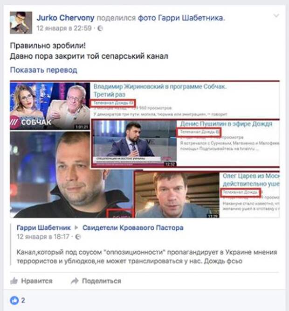Image resolution: width=289 pixels, height=311 pixels.
Task: Click the arrow between Шабетник and the group name
Action: (76, 228)
